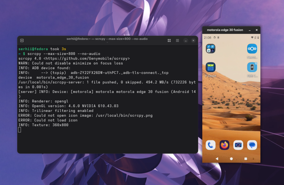Tap the Android home navigation button
The height and width of the screenshot is (185, 284).
pos(231,159)
